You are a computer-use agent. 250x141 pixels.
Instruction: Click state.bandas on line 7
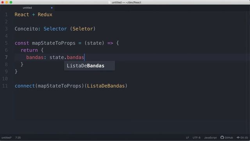[67, 58]
